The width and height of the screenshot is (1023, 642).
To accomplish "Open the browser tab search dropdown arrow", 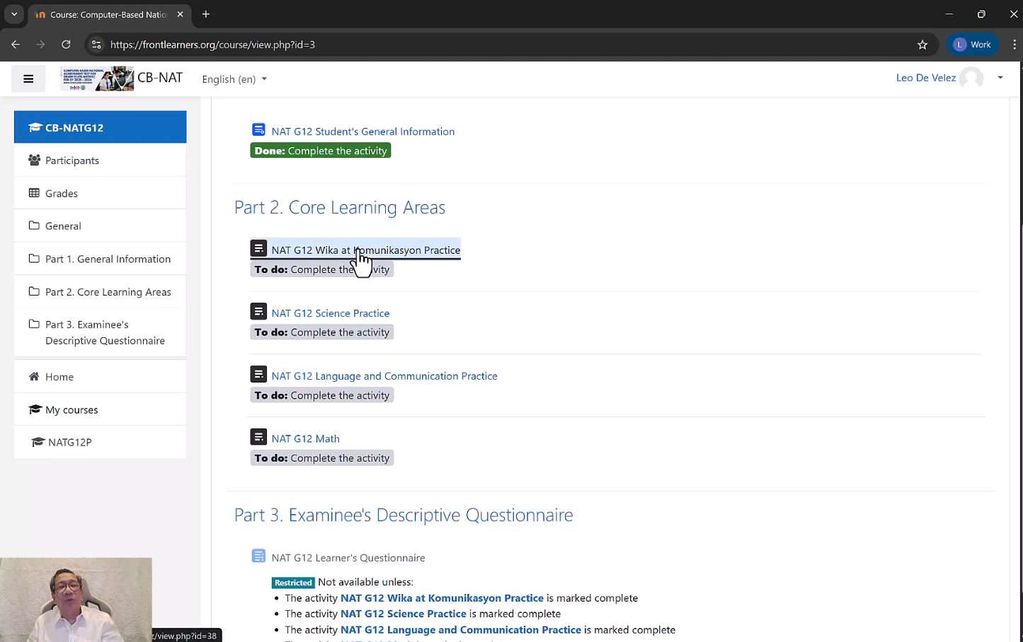I will point(13,14).
